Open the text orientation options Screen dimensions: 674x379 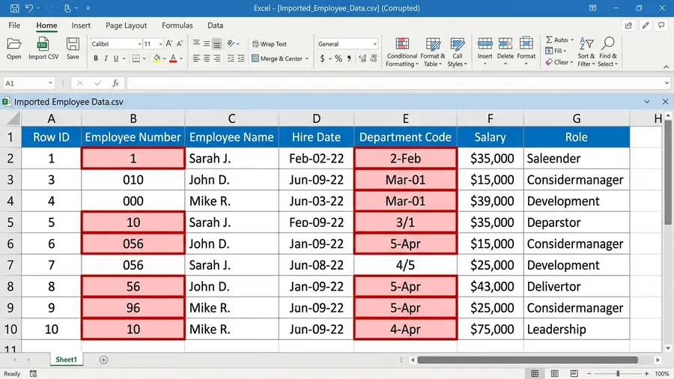coord(233,43)
